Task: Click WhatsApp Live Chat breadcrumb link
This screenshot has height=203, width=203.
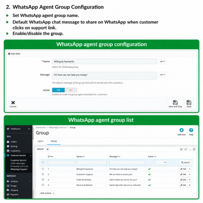Action: pos(58,128)
